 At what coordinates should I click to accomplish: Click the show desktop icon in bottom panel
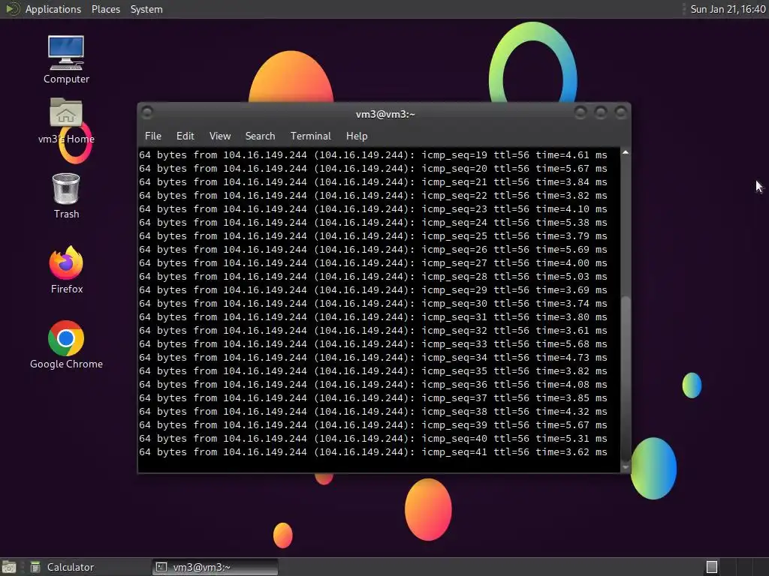pos(9,567)
